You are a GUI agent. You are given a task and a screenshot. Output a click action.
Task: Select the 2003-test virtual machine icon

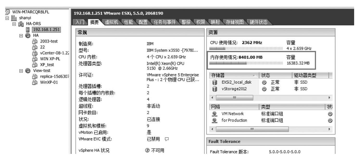click(x=34, y=41)
